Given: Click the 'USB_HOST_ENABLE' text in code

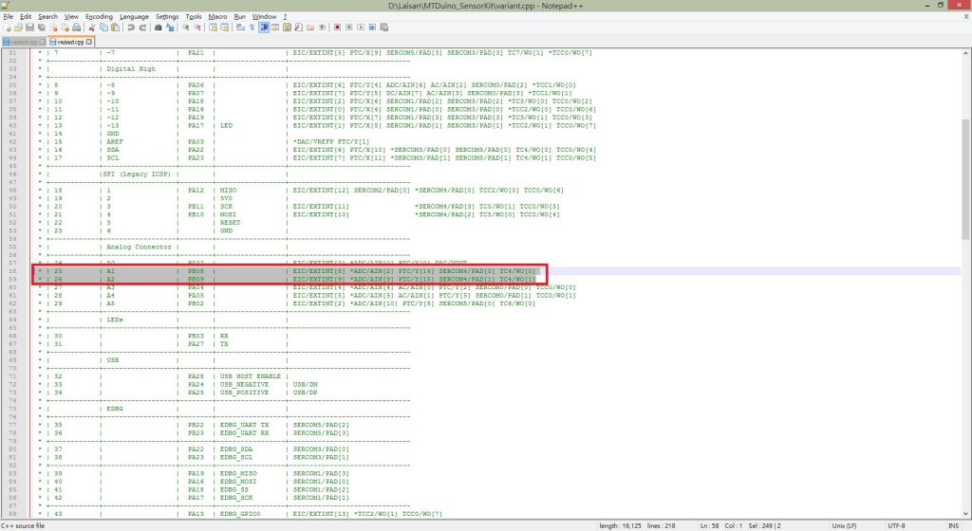Looking at the screenshot, I should pyautogui.click(x=251, y=376).
